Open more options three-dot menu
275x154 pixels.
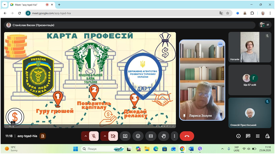click(174, 136)
